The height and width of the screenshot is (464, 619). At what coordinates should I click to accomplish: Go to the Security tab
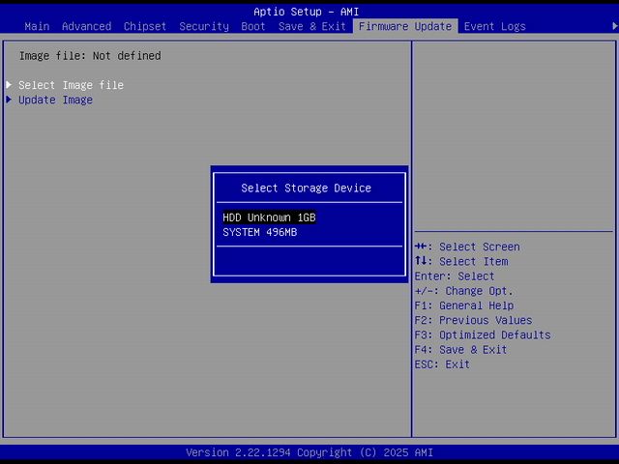(x=204, y=26)
